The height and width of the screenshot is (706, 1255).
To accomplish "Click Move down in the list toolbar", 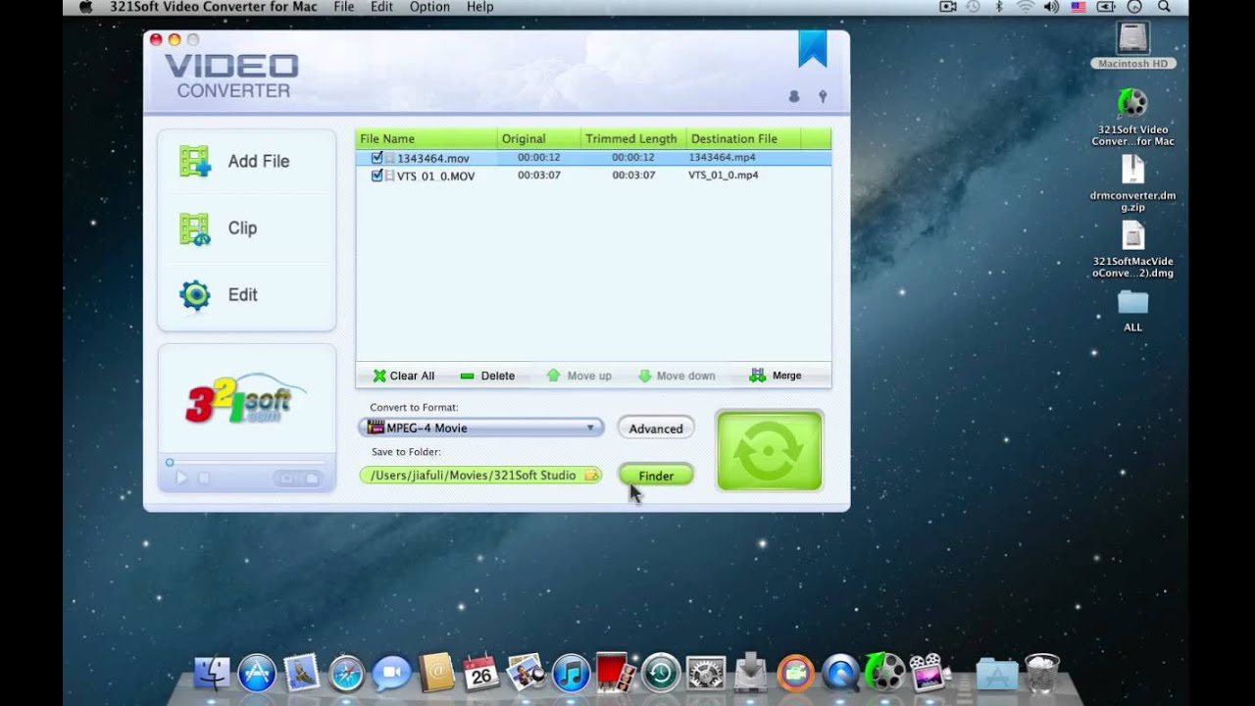I will pos(677,376).
